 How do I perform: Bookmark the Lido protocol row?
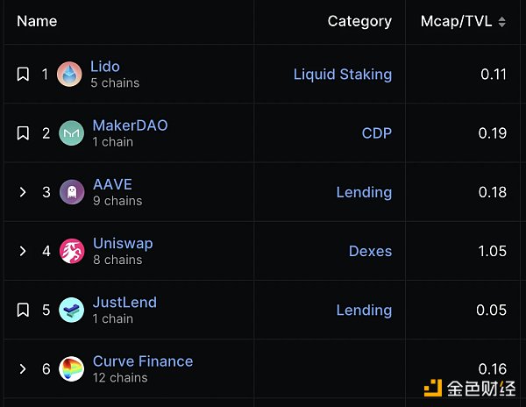[x=24, y=75]
